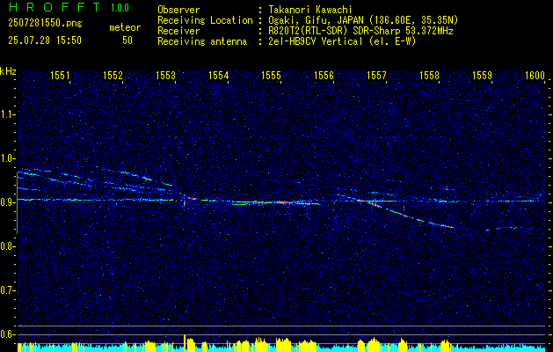Click the 1555 time axis marker

coord(271,75)
